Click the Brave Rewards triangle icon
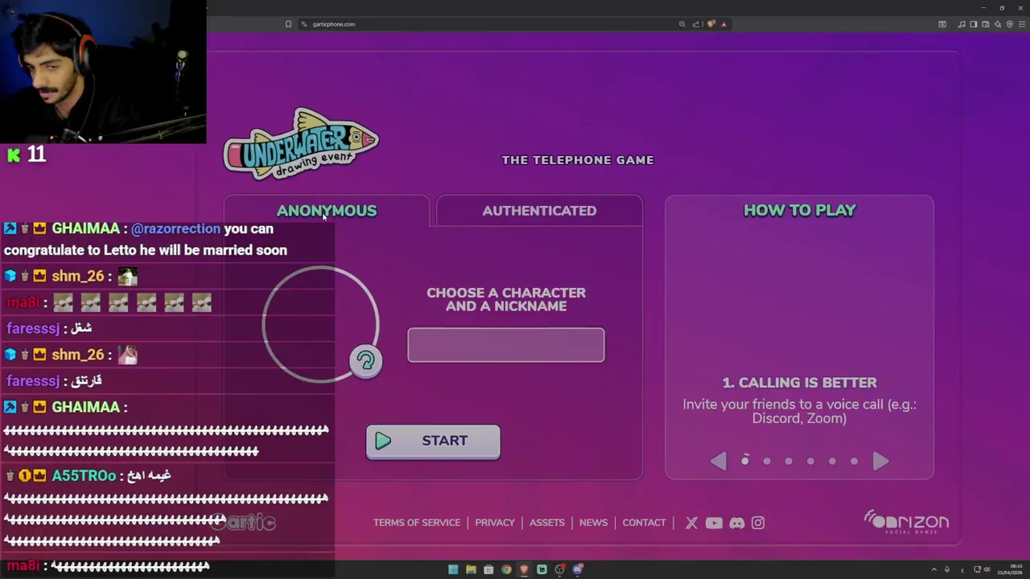1030x579 pixels. 724,24
